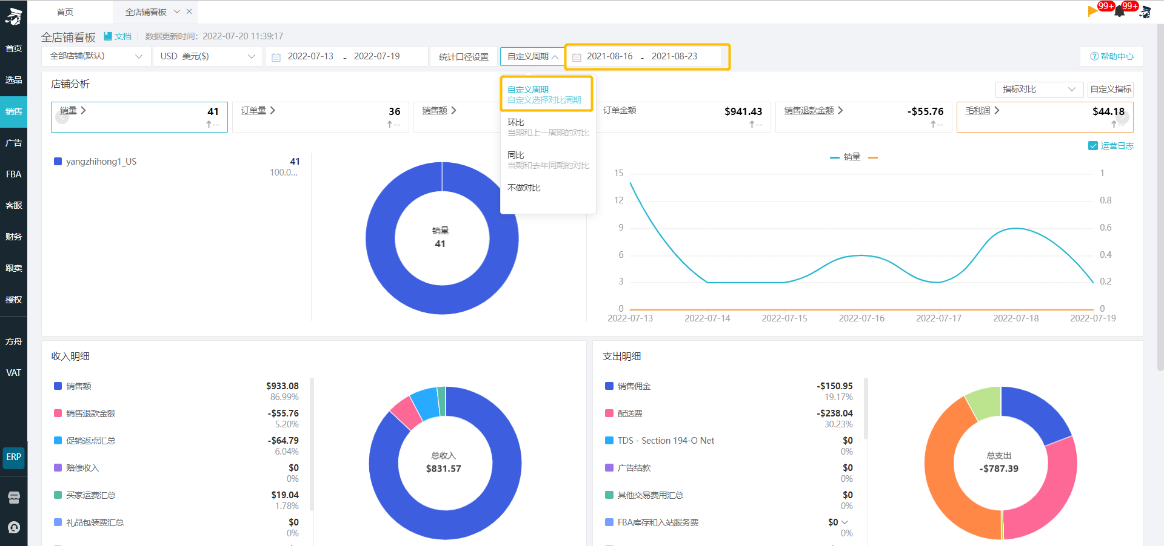The width and height of the screenshot is (1164, 546).
Task: Click the 收入明细 list scrollbar
Action: click(312, 444)
